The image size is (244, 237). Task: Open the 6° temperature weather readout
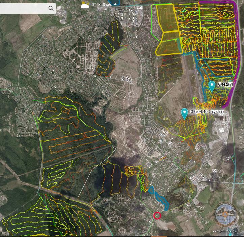(93, 5)
